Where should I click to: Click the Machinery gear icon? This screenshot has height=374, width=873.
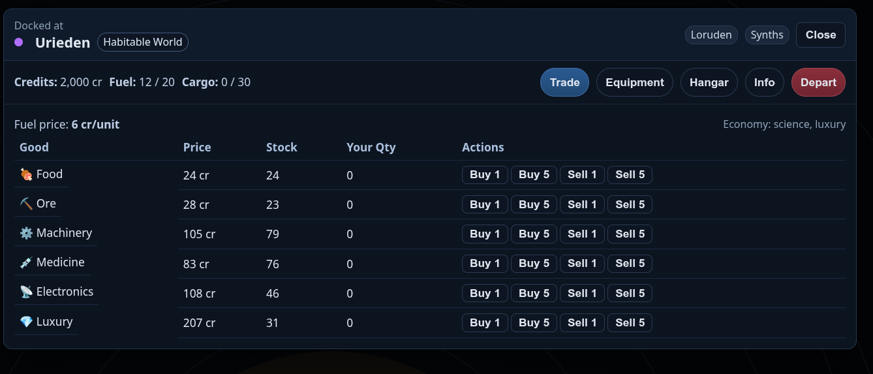[x=26, y=233]
